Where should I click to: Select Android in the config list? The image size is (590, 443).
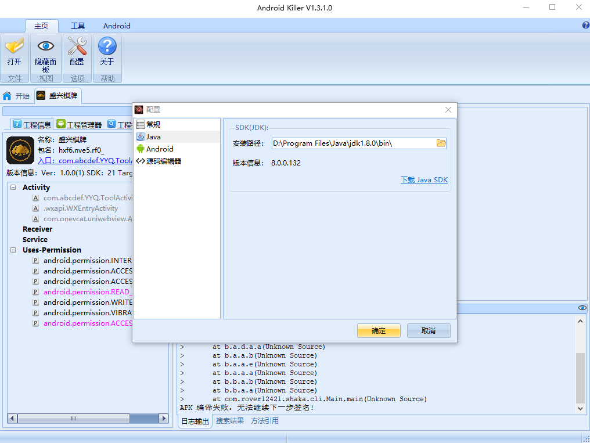pyautogui.click(x=159, y=149)
